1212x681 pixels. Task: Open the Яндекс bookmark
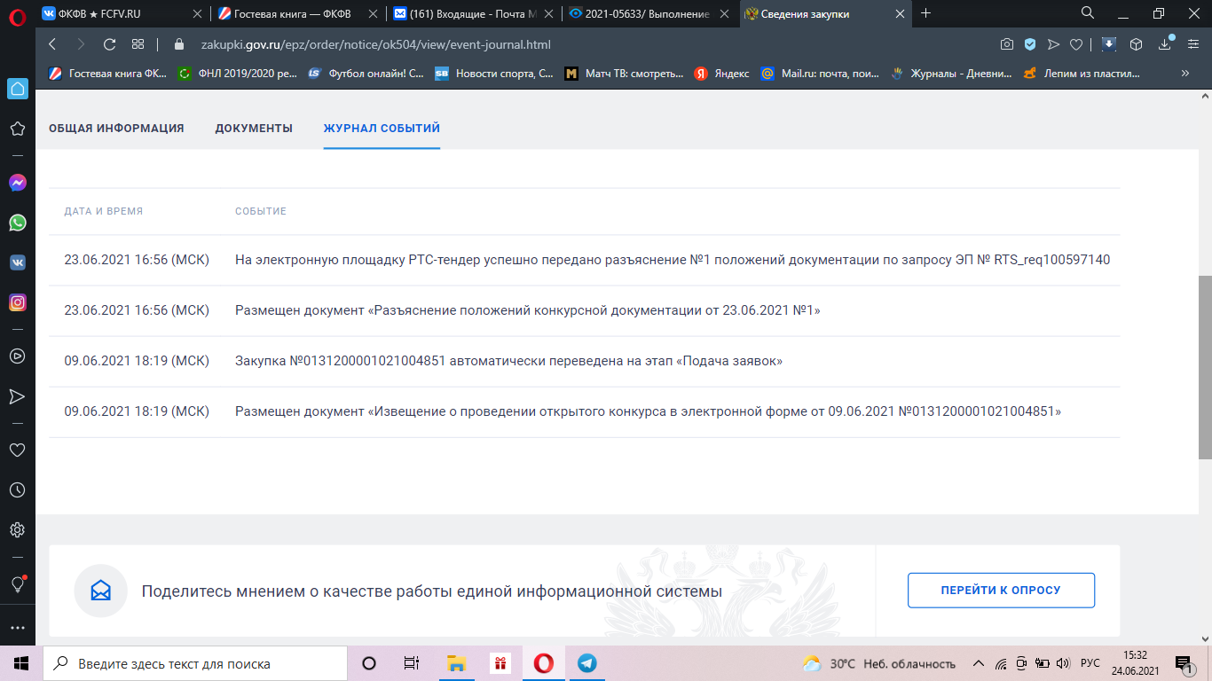(721, 74)
